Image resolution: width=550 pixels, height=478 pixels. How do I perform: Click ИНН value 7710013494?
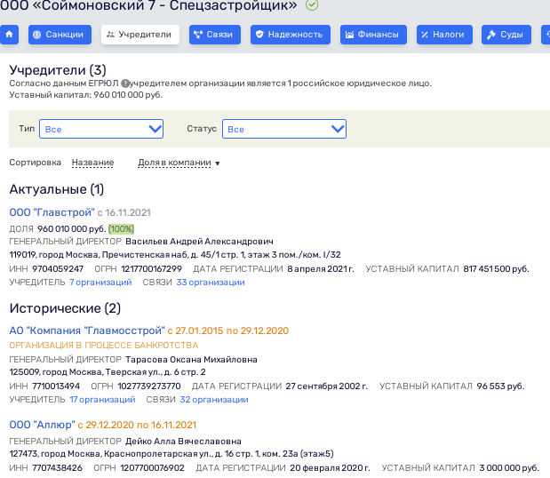click(56, 386)
